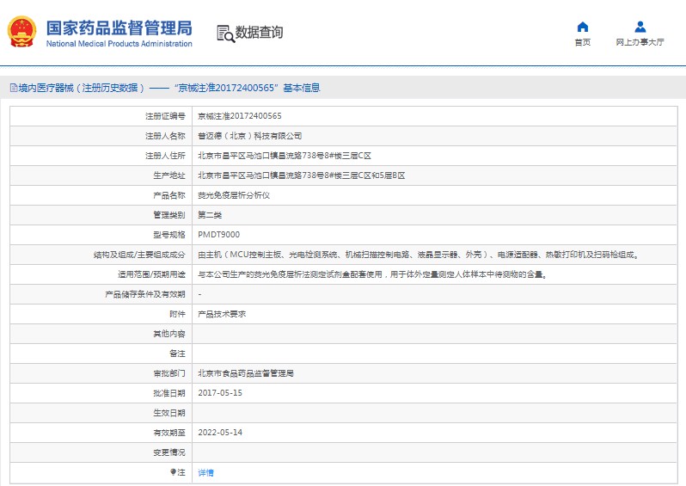Select the registrant name 普迈德（北京）科技有限公司
The image size is (686, 486).
pos(250,136)
